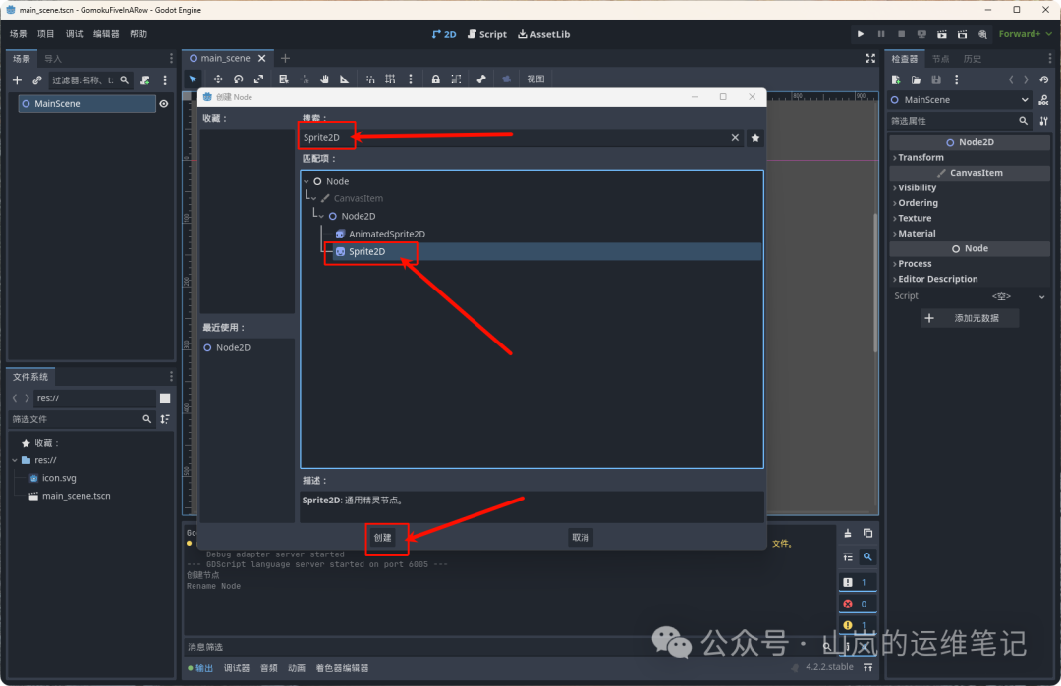Click the group selected nodes icon

[456, 79]
